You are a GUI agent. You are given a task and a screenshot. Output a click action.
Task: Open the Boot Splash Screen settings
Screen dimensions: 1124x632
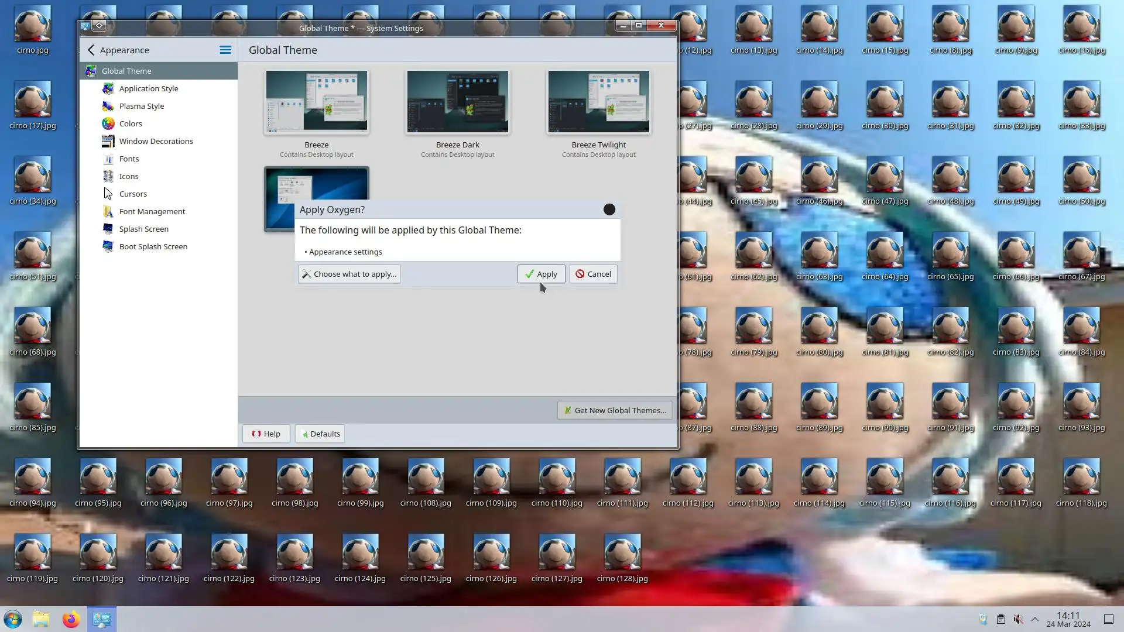(153, 246)
